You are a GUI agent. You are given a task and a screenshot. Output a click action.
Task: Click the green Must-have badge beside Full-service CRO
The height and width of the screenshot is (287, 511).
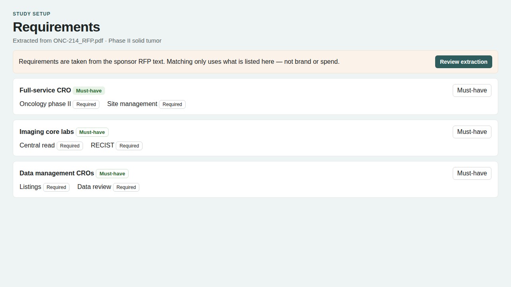89,91
